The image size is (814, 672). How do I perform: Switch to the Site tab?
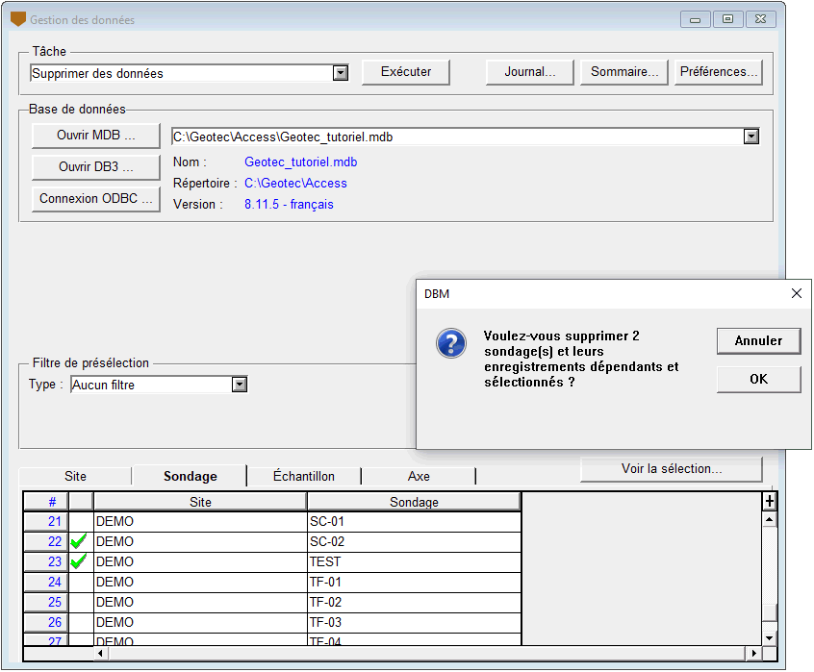(75, 476)
